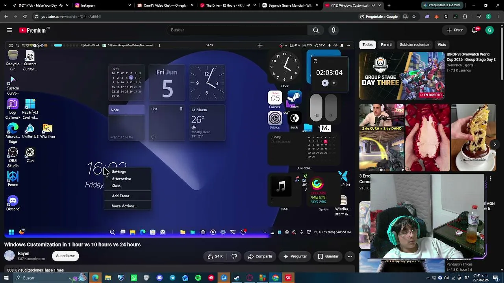
Task: Open Telegram from the Windows taskbar
Action: (x=172, y=278)
